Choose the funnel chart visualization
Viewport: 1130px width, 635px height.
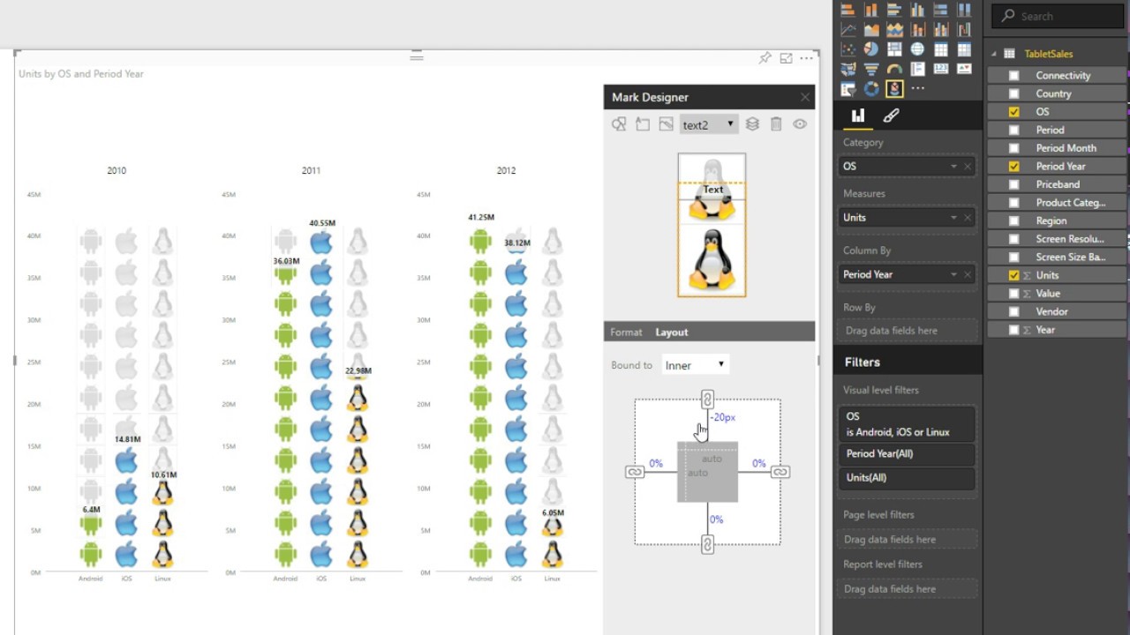(x=871, y=69)
